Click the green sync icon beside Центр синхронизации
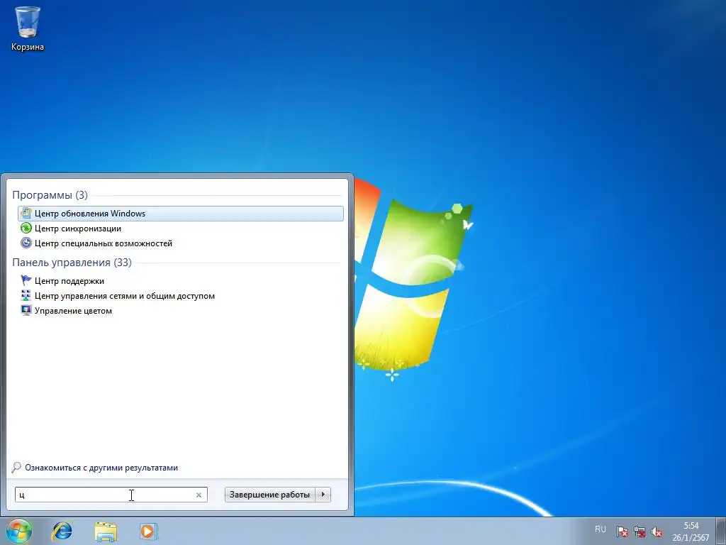The width and height of the screenshot is (726, 545). (x=26, y=229)
